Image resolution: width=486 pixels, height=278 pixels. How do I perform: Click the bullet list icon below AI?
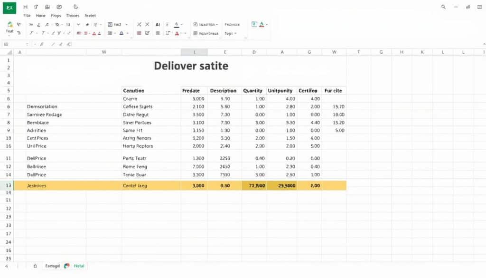pos(158,33)
